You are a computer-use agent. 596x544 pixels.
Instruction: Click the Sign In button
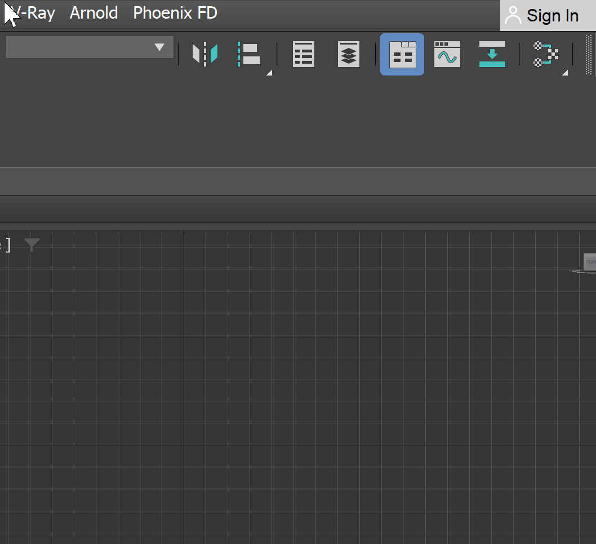click(548, 16)
